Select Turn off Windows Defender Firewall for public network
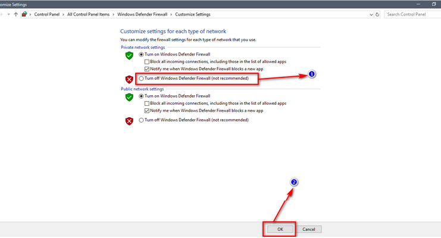The image size is (441, 238). tap(141, 120)
